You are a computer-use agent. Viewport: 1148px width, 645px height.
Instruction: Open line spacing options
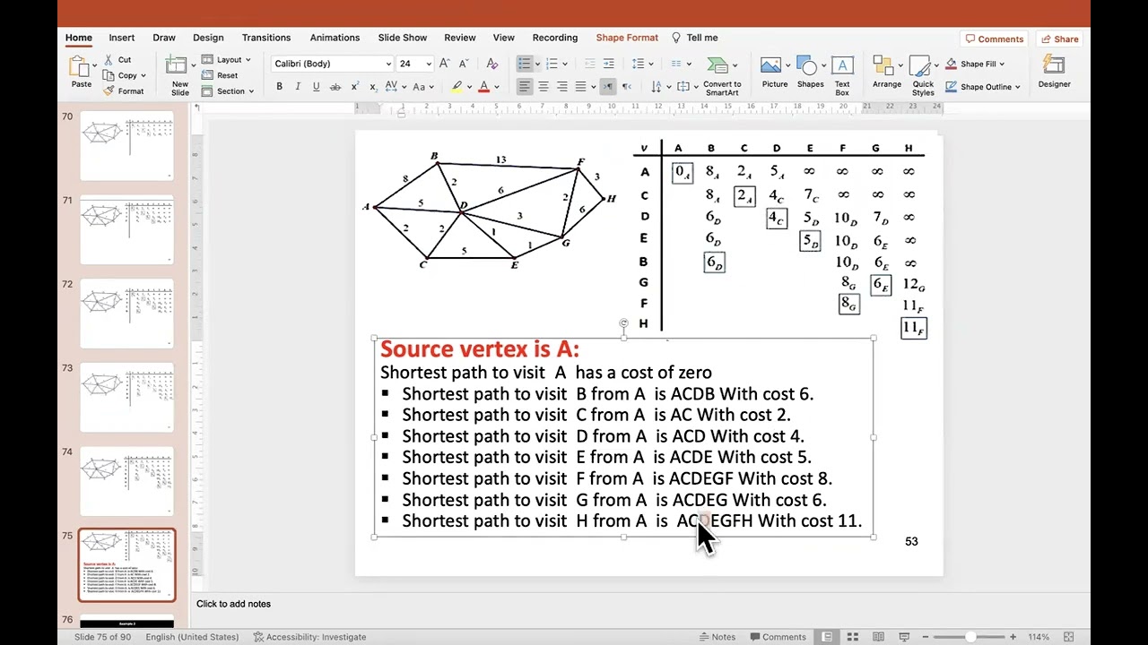pos(638,64)
